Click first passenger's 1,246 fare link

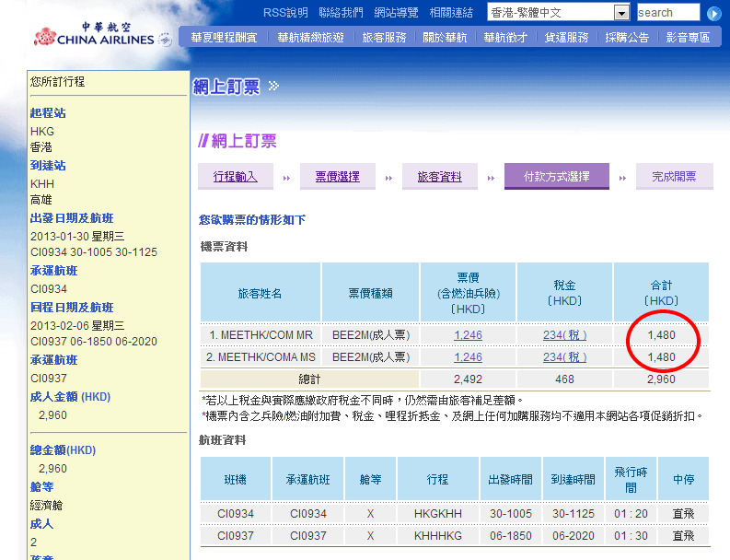468,334
